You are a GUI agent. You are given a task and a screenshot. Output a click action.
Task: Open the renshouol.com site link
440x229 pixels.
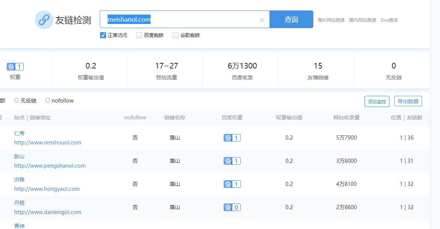pyautogui.click(x=48, y=143)
